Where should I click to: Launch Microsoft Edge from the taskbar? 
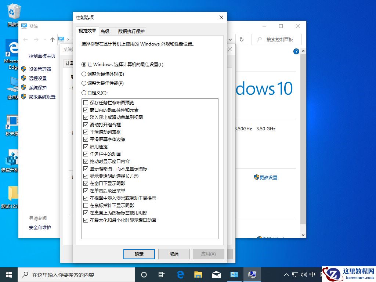180,274
